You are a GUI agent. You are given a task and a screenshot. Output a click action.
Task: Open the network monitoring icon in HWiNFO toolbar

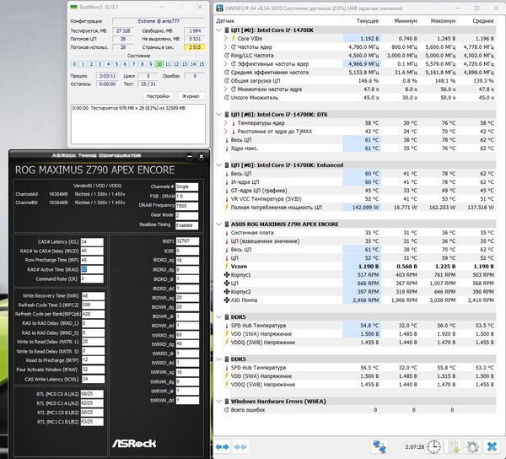click(379, 446)
